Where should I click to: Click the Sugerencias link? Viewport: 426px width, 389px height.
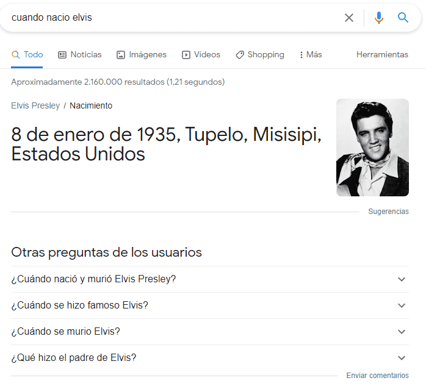(388, 212)
